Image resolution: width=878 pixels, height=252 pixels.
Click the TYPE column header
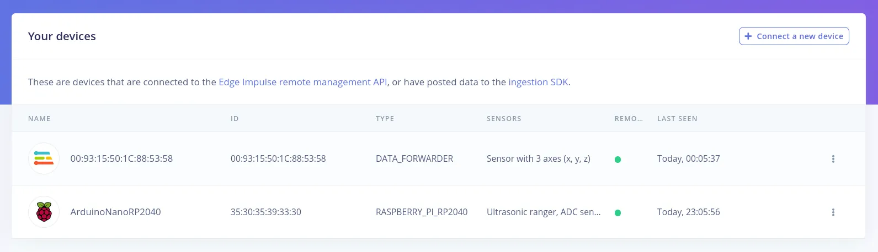[385, 119]
